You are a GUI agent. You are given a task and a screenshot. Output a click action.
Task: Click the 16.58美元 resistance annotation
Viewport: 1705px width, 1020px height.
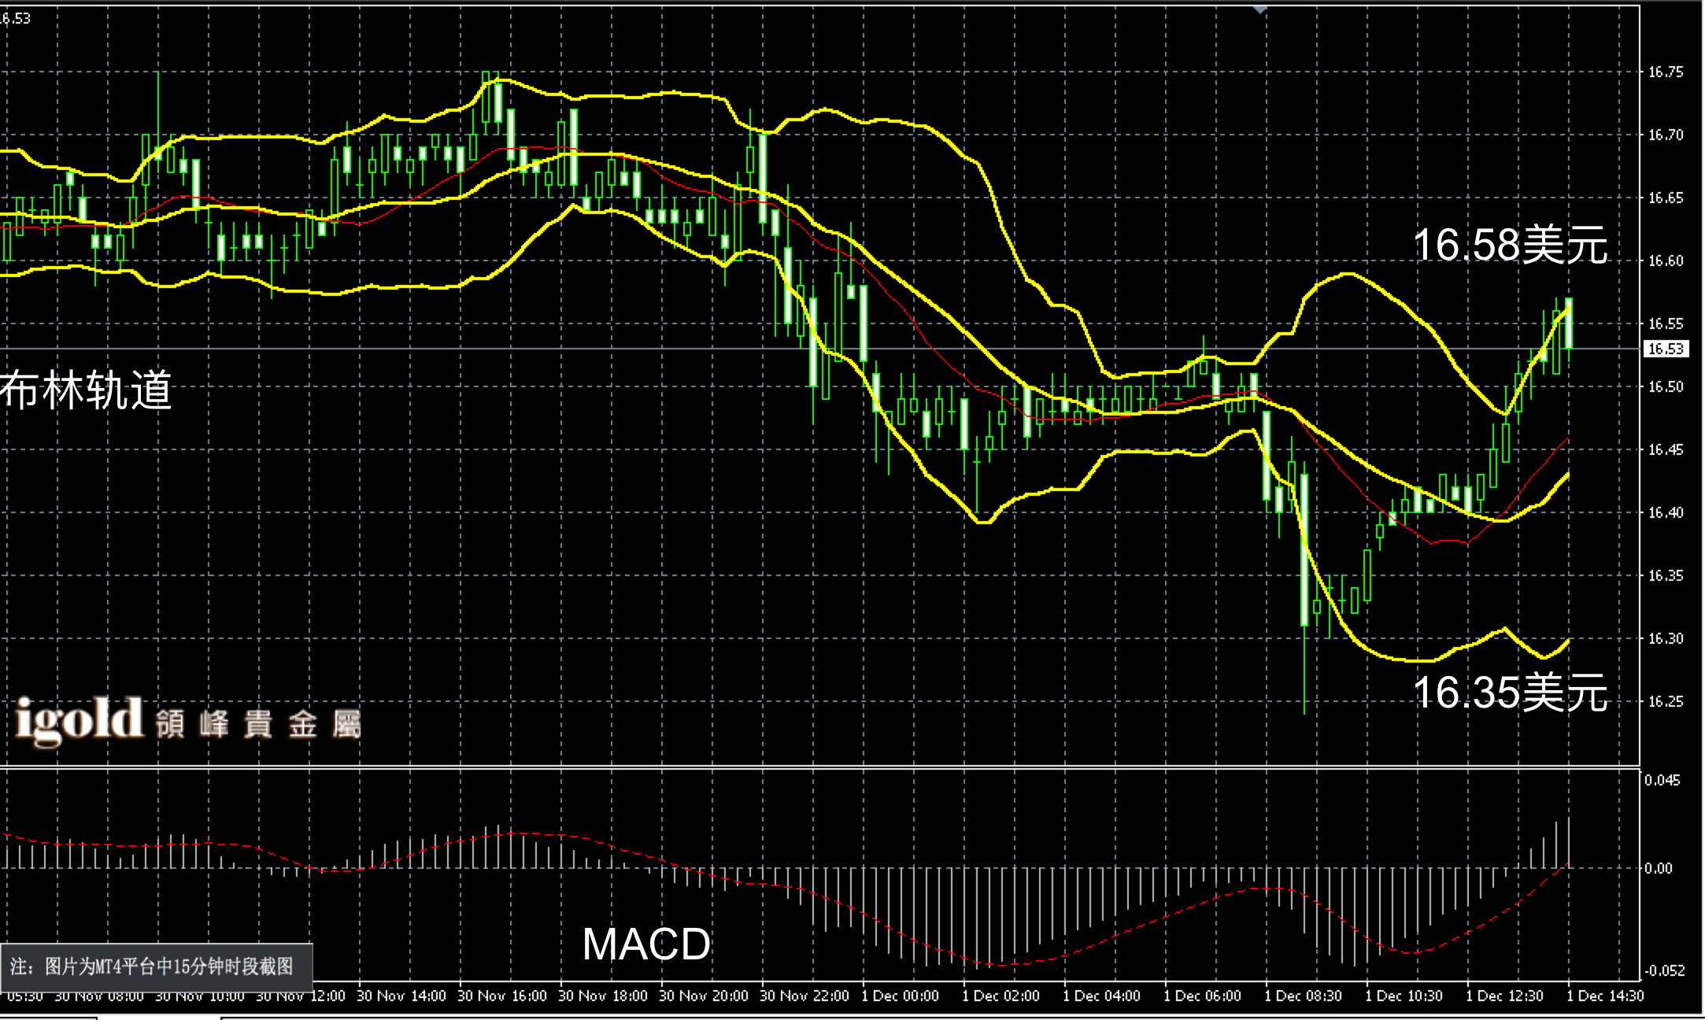1510,245
